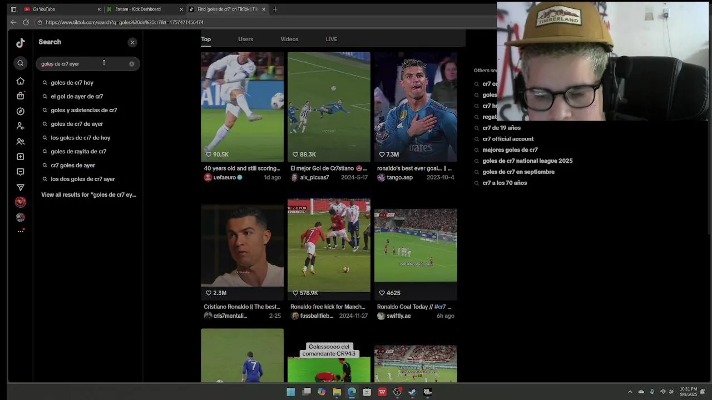
Task: Select suggestion 'goles de cr7 hoy'
Action: coord(72,83)
